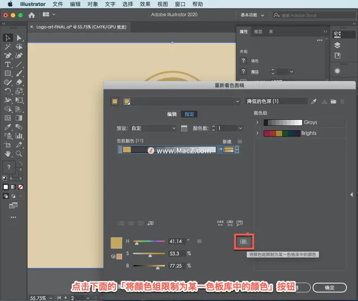Set the Color fill mode swatch
Screen dimensions: 358x301
click(6, 187)
